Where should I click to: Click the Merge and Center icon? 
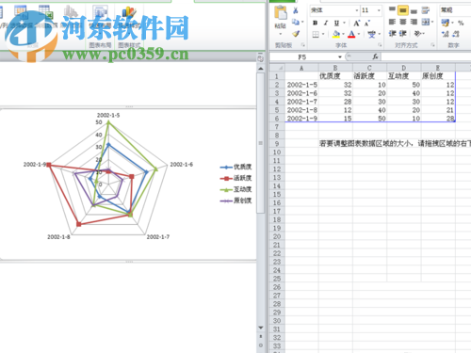426,22
